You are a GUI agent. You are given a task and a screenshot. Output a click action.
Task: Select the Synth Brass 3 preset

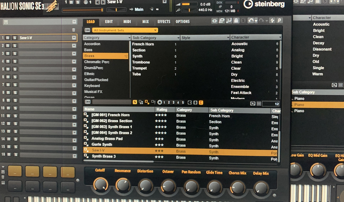click(x=104, y=157)
